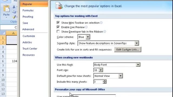The image size is (173, 97).
Task: Select the Proofing category
Action: pos(28,17)
